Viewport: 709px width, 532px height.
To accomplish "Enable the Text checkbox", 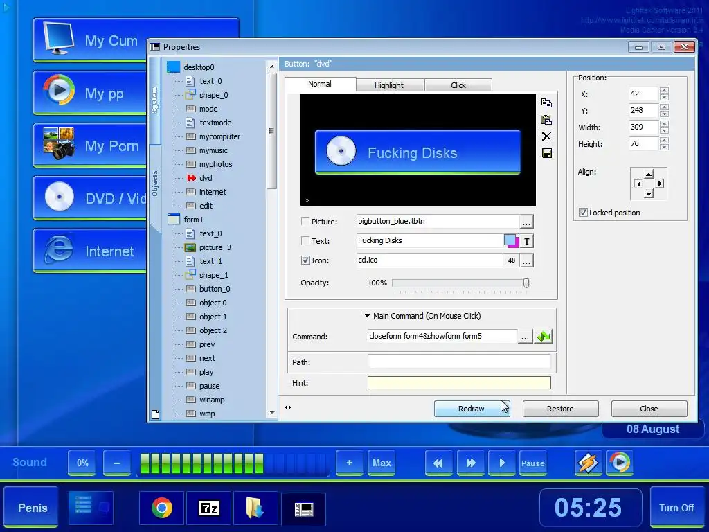I will coord(305,241).
